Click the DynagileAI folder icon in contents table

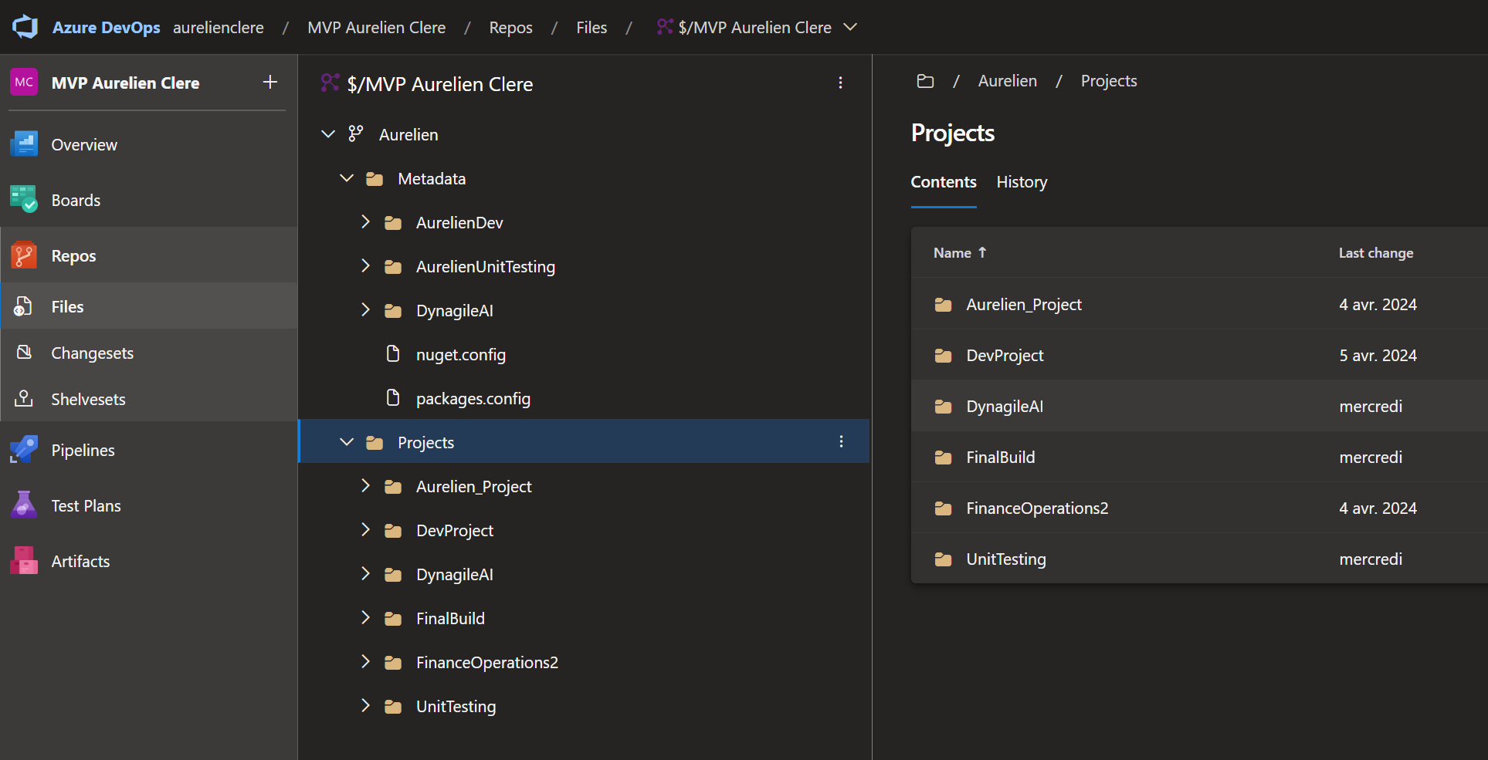click(x=943, y=407)
